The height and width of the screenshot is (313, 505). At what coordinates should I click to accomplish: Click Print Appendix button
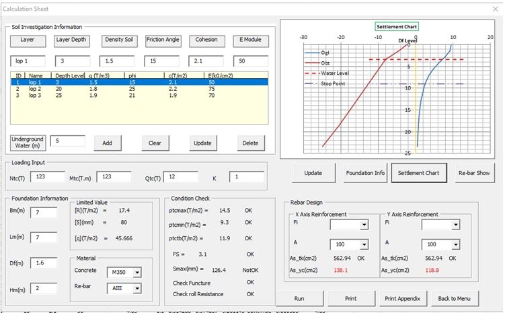pyautogui.click(x=403, y=298)
